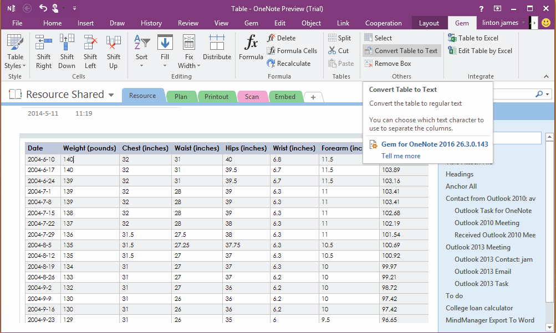Click Select table button
Screen dimensions: 556x333
[378, 38]
